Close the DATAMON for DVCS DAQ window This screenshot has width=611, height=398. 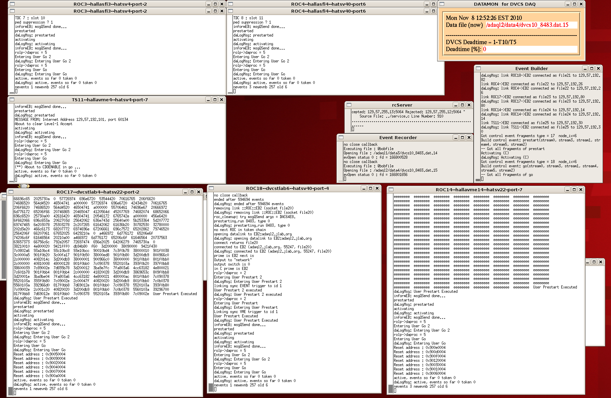point(581,4)
